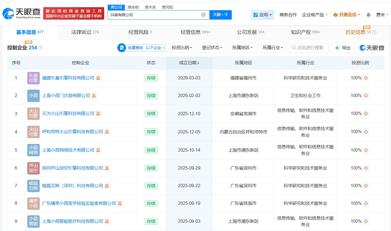Expand the 所属地区 filter dropdown
This screenshot has height=231, width=391.
[x=242, y=48]
